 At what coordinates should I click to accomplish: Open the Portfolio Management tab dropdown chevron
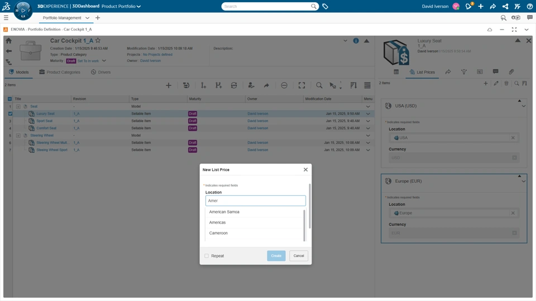click(87, 18)
